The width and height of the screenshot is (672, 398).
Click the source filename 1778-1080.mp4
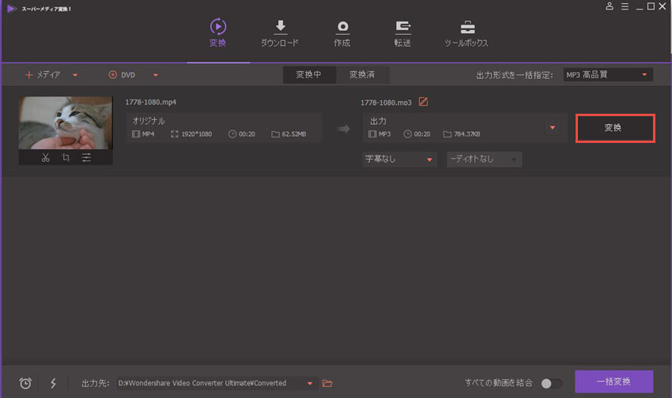pyautogui.click(x=150, y=103)
